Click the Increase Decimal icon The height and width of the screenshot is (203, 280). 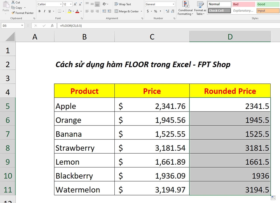coord(167,11)
